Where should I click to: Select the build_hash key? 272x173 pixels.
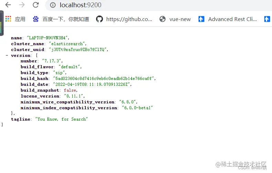click(34, 79)
